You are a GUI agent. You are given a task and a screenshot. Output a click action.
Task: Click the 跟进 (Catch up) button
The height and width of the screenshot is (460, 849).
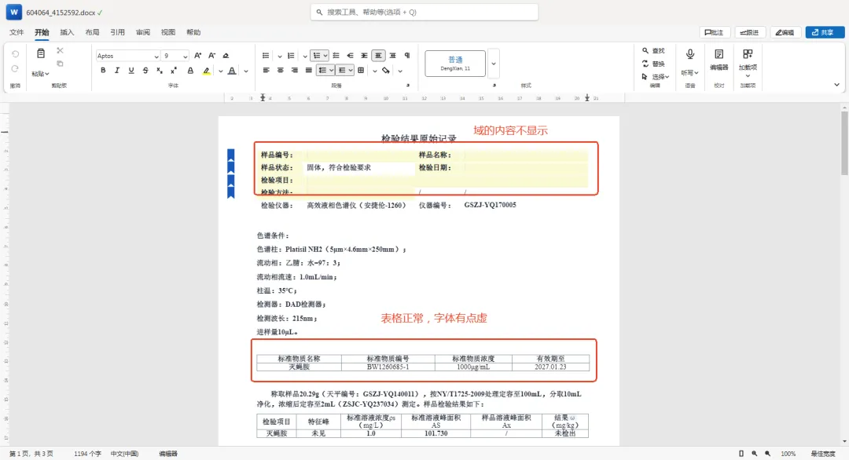point(749,32)
